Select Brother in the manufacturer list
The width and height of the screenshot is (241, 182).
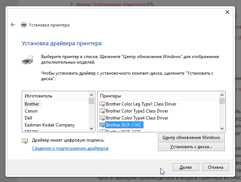32,104
